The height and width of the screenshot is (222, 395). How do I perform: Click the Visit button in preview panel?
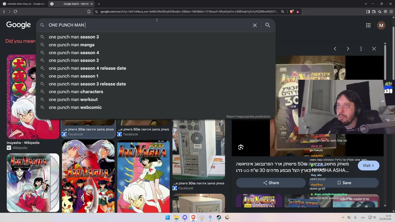point(368,166)
